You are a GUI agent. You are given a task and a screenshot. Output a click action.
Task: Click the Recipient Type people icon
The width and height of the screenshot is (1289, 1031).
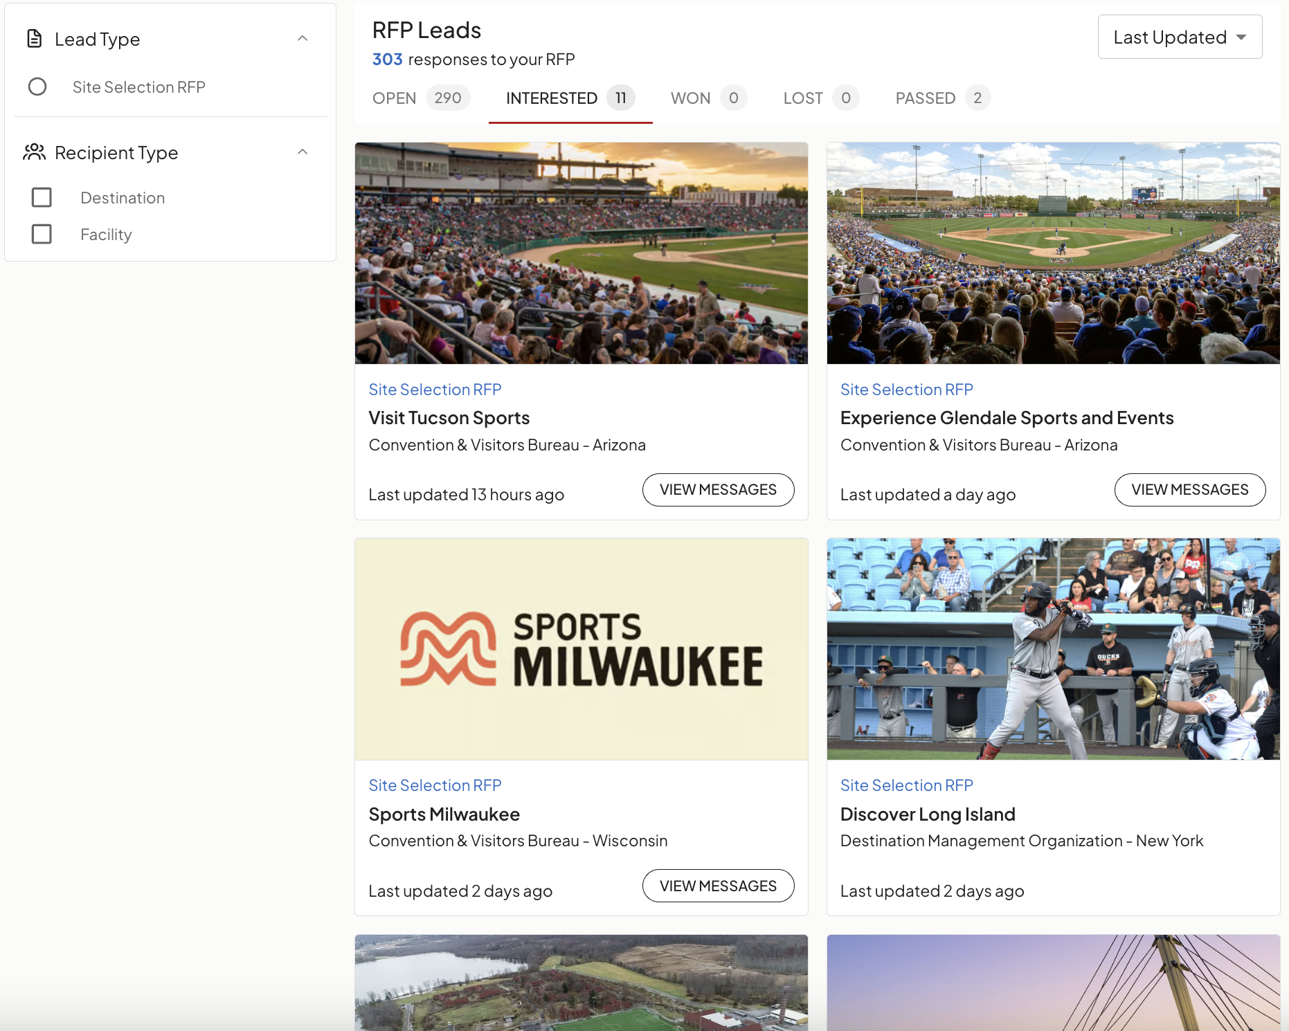click(35, 152)
